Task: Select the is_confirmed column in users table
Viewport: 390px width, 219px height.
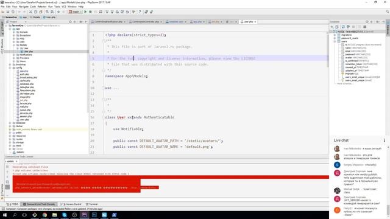Action: click(356, 61)
